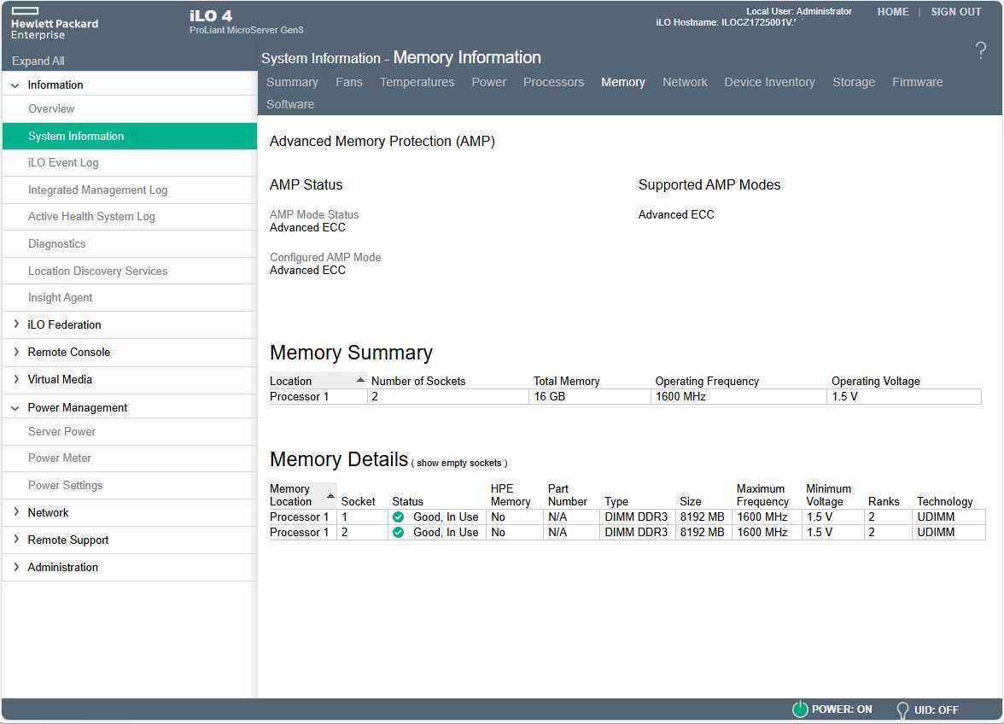Sort Memory Details by Part Number column
1004x724 pixels.
[x=567, y=495]
